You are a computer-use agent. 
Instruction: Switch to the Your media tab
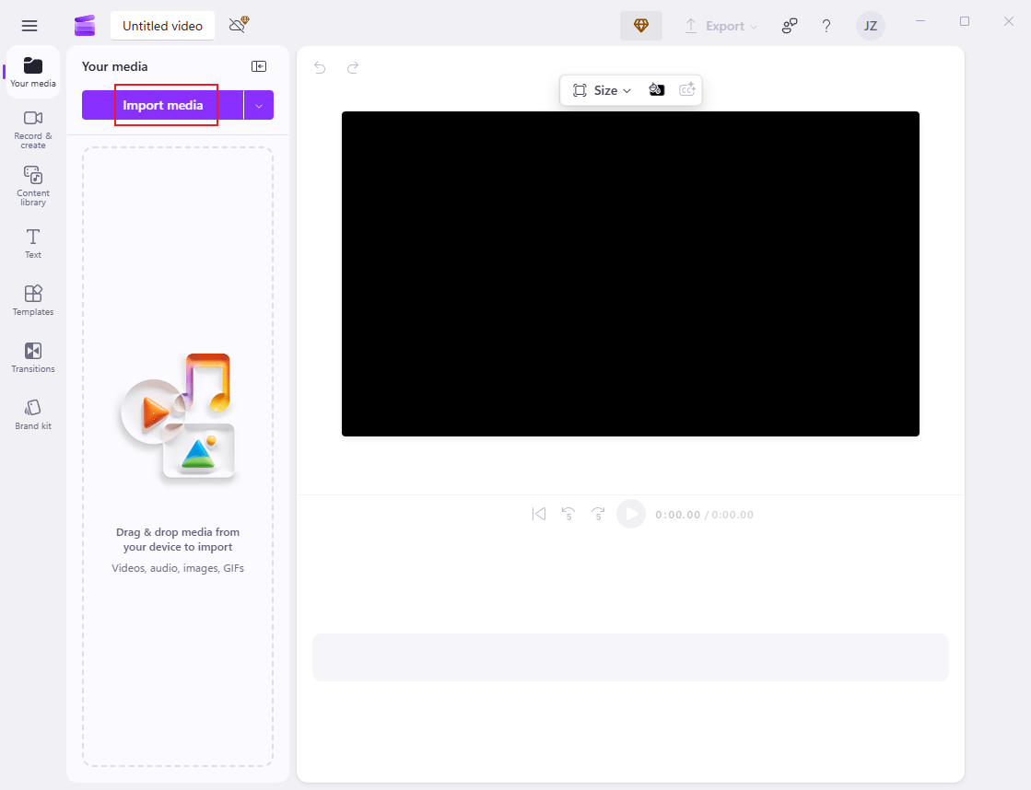[x=32, y=72]
